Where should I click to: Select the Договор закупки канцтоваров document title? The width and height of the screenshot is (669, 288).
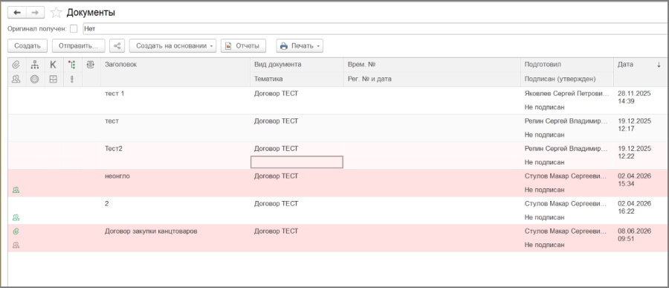coord(151,231)
